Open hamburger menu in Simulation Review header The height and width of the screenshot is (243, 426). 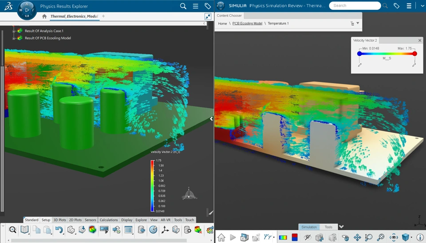(x=409, y=6)
